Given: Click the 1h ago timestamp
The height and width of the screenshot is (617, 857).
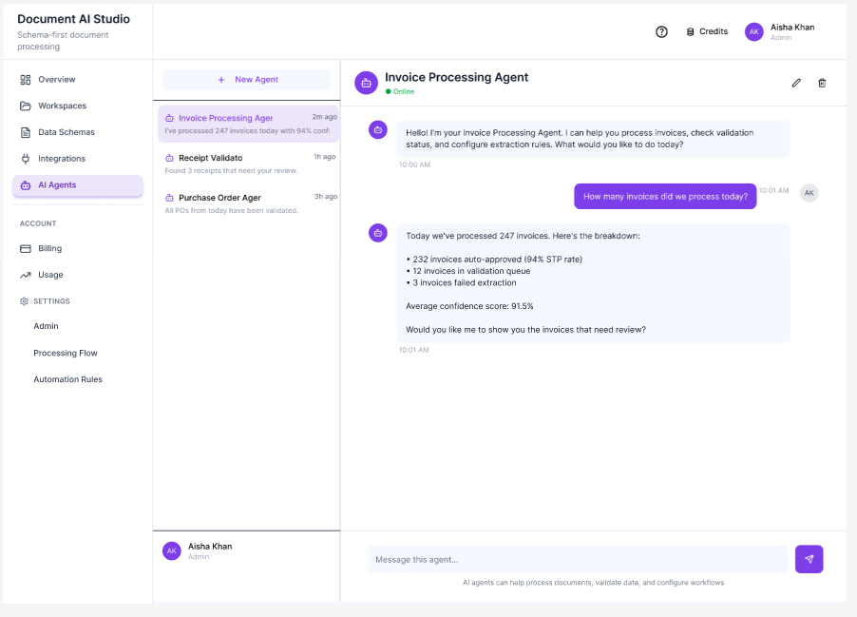Looking at the screenshot, I should (x=325, y=157).
